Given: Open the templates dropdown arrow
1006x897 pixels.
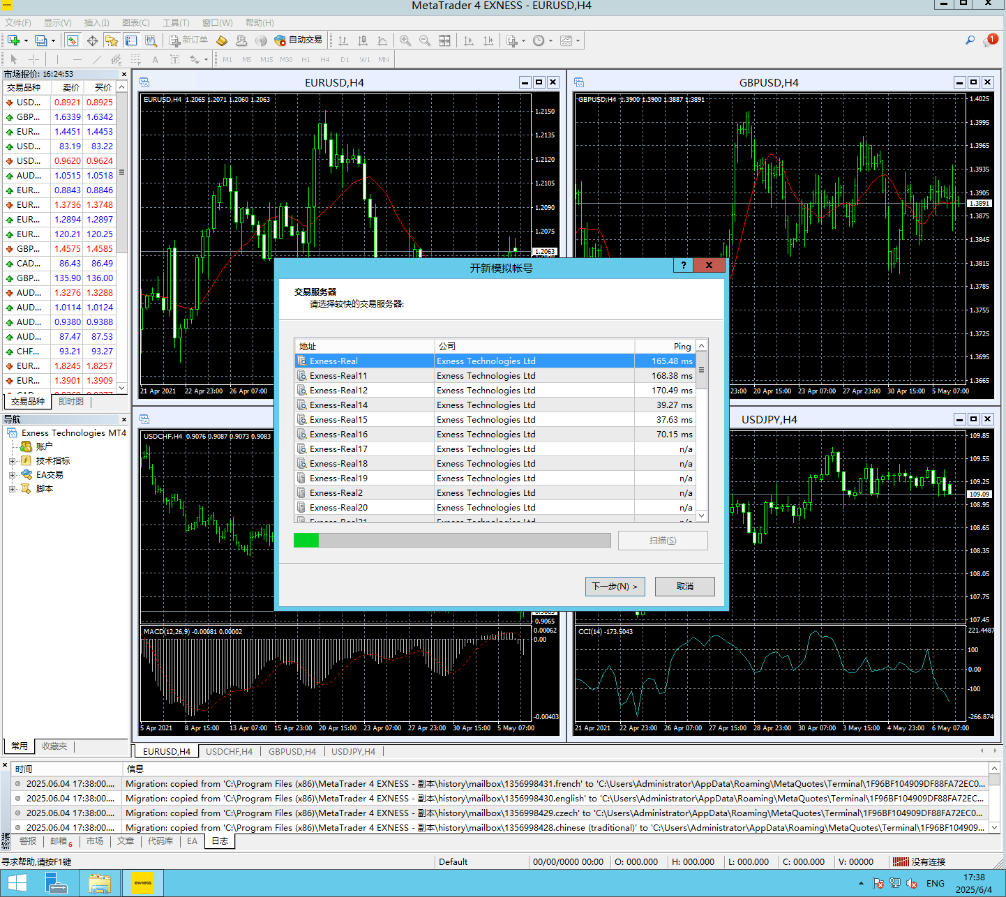Looking at the screenshot, I should (x=578, y=40).
